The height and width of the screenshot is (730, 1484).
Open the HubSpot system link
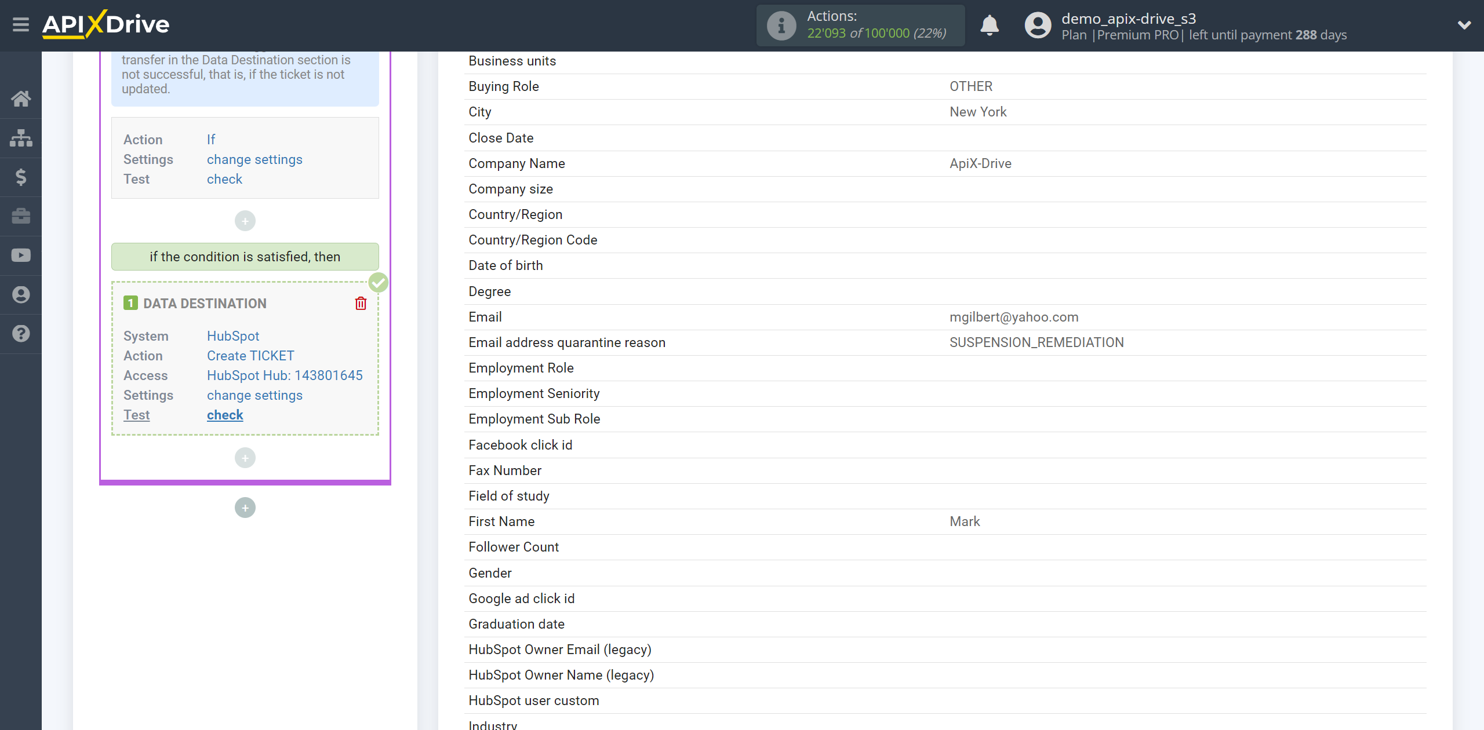[233, 336]
